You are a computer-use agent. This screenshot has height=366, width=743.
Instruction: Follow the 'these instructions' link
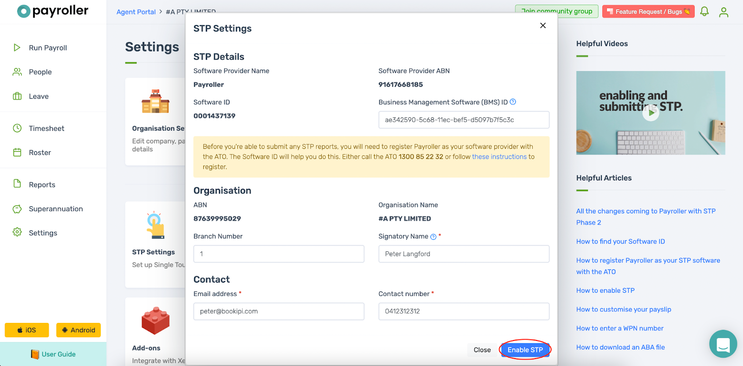click(x=499, y=156)
